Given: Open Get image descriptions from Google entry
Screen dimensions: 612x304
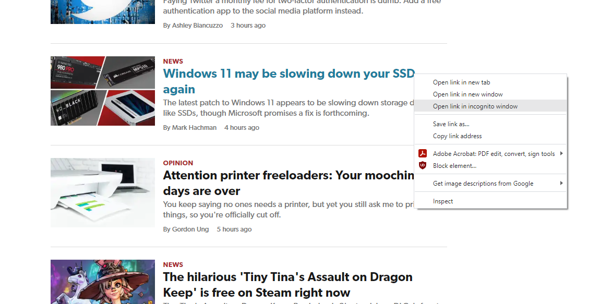Looking at the screenshot, I should (490, 183).
